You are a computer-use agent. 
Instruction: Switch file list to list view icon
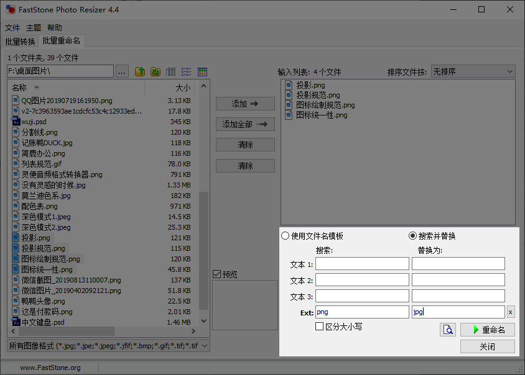pos(187,71)
